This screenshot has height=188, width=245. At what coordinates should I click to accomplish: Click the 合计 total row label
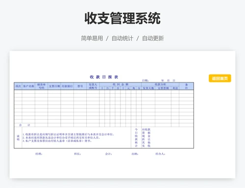pos(24,125)
